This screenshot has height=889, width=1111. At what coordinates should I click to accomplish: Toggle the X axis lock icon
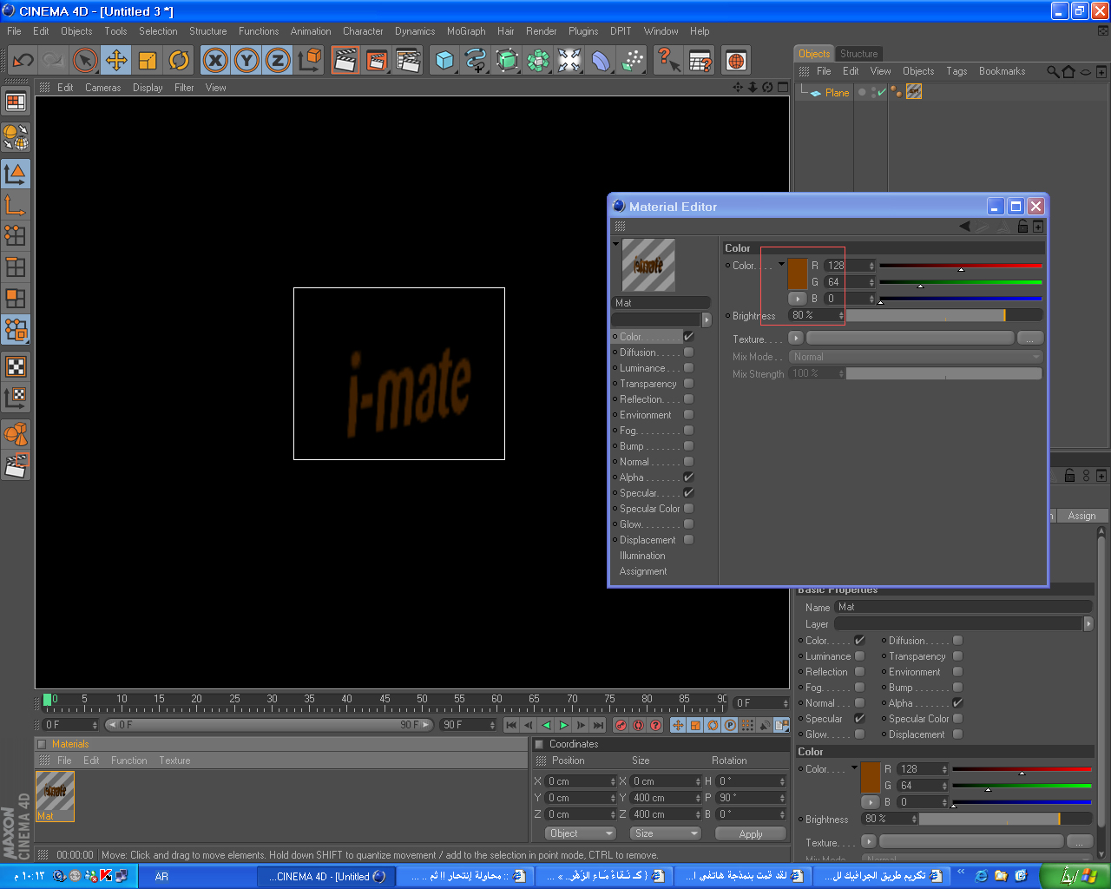[x=215, y=60]
